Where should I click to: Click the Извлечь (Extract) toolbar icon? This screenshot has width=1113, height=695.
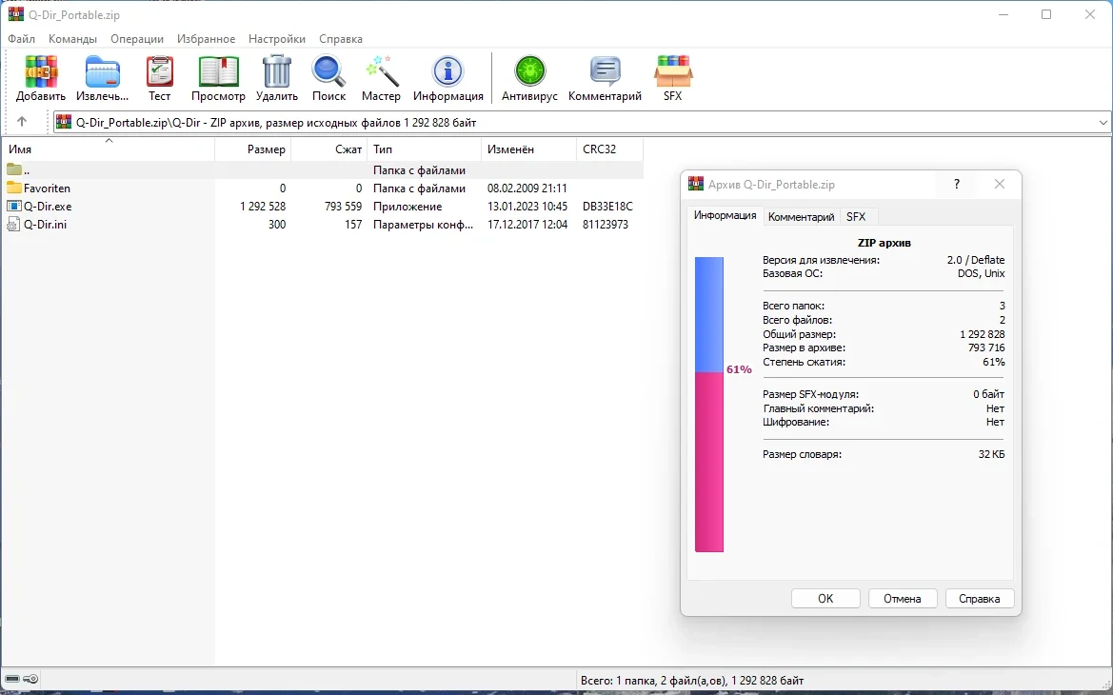pyautogui.click(x=103, y=71)
